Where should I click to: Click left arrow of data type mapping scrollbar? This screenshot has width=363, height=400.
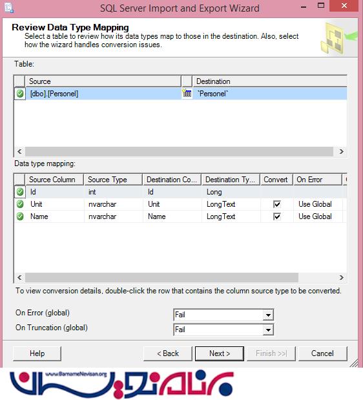click(x=19, y=277)
